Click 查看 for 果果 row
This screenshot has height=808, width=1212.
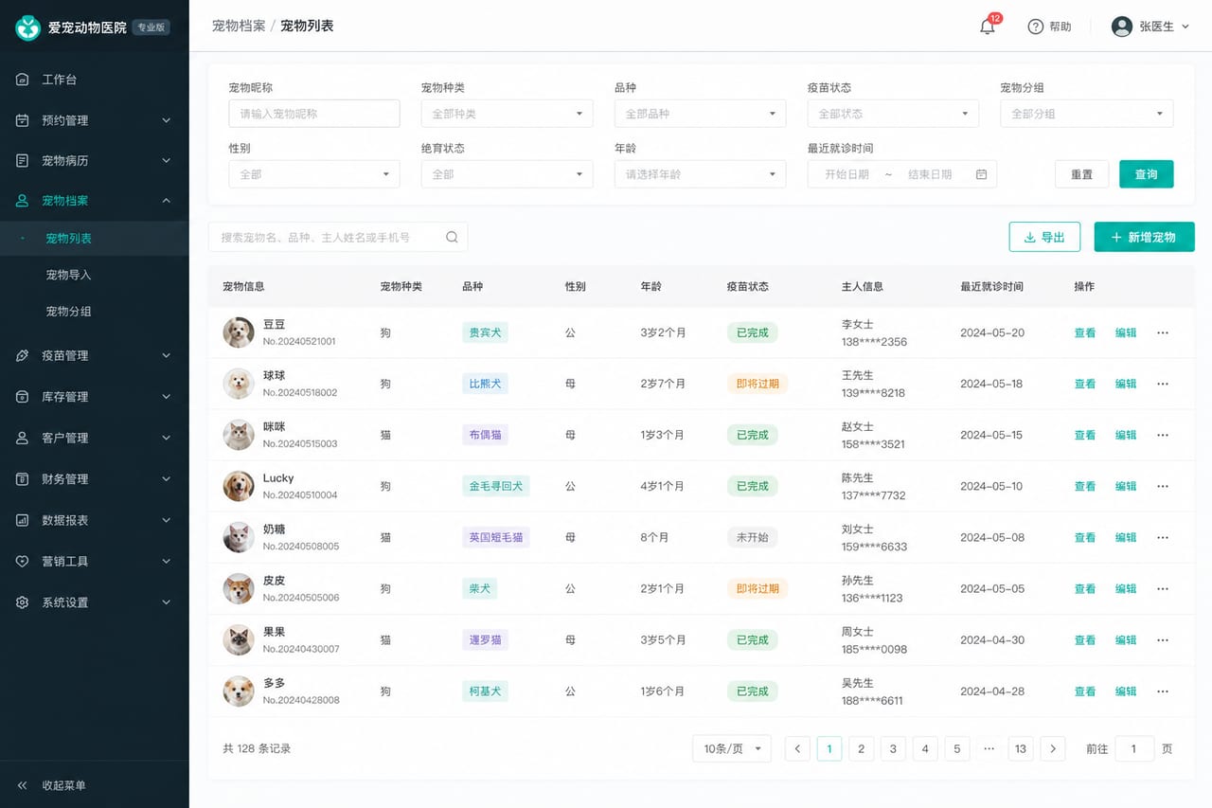point(1085,639)
